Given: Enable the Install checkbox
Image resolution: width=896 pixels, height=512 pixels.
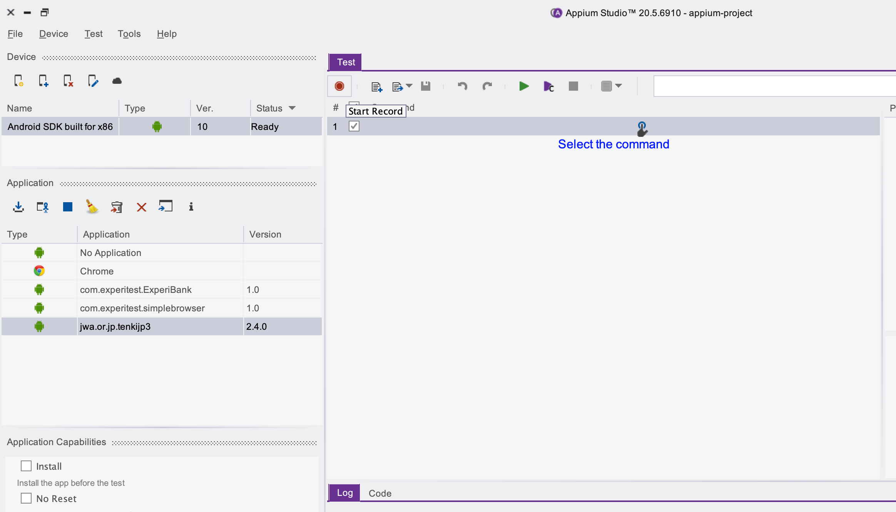Looking at the screenshot, I should point(26,466).
